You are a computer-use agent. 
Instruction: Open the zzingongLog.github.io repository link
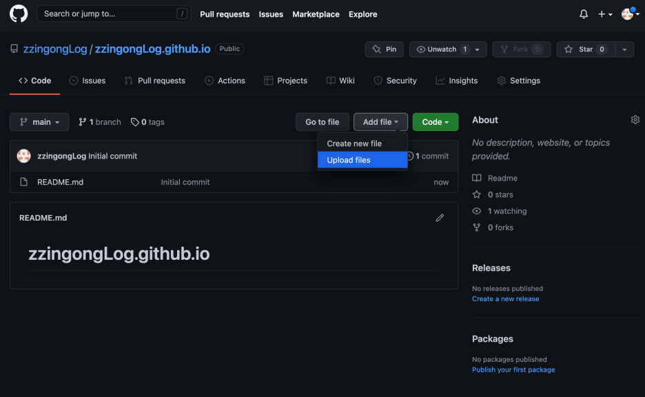pyautogui.click(x=152, y=49)
